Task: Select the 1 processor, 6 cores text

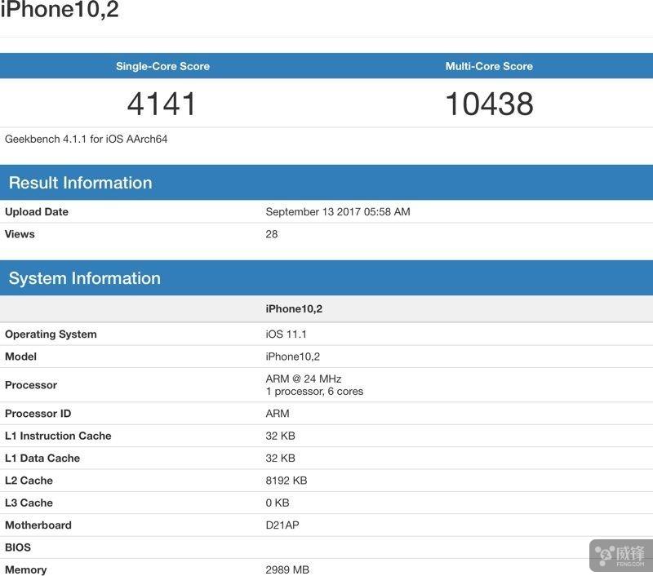Action: coord(314,392)
